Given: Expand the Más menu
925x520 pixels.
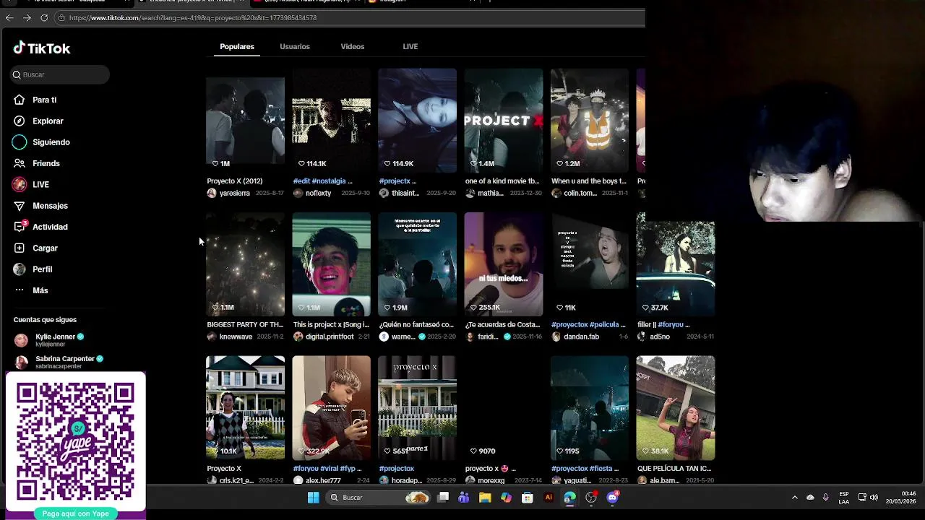Looking at the screenshot, I should [40, 290].
